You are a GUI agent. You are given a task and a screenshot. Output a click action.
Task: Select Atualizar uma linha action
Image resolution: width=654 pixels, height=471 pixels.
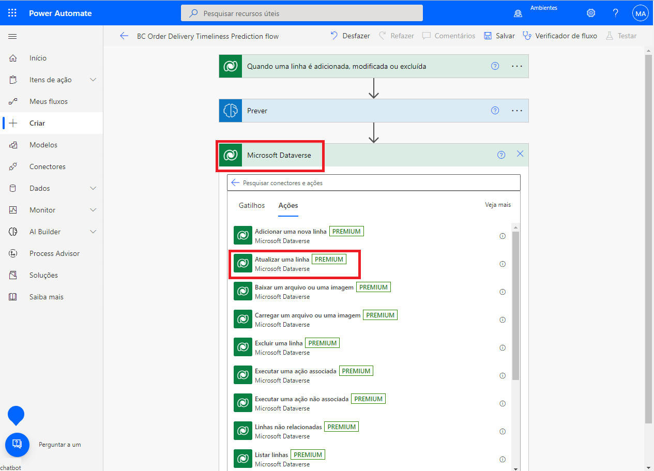click(370, 264)
